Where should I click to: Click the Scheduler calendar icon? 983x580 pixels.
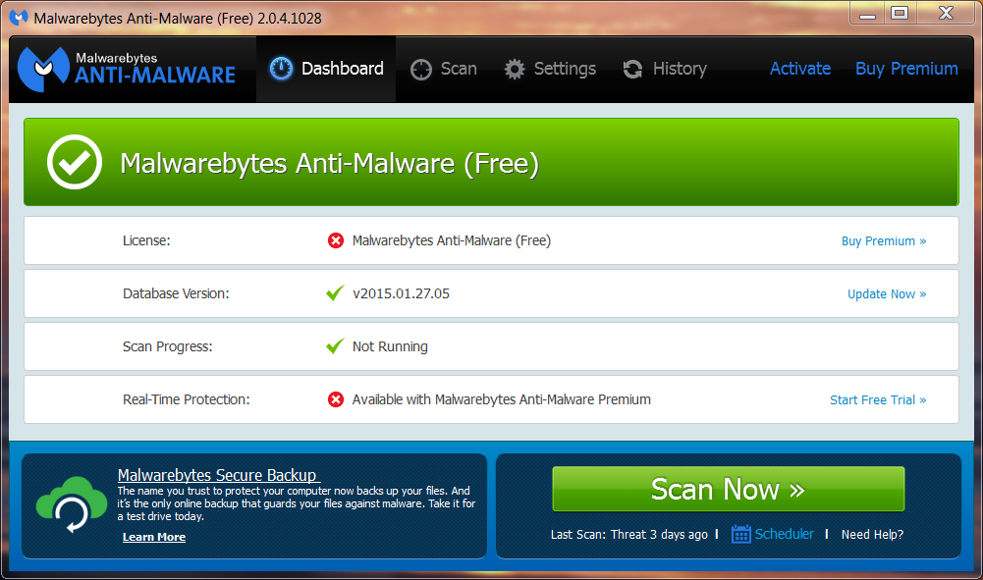(741, 534)
